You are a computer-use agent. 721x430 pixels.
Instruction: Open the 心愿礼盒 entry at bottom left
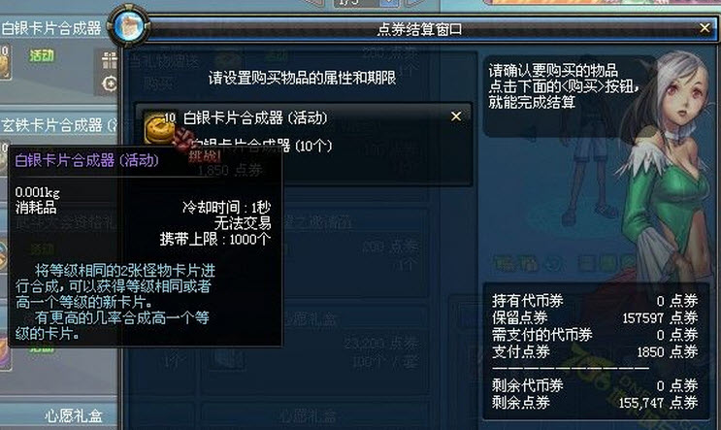pos(74,415)
